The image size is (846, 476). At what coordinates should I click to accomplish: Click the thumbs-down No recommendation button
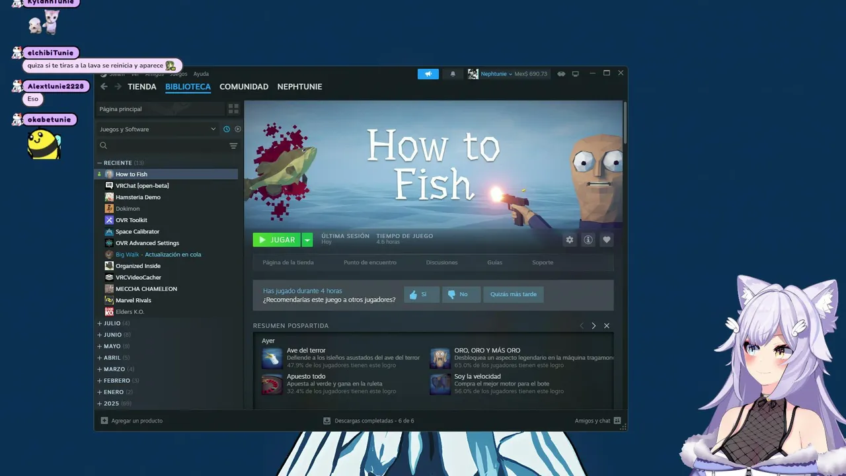461,294
